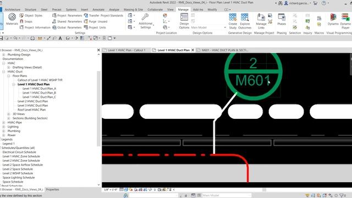This screenshot has height=198, width=352.
Task: Collapse the HVAC-Duct node
Action: [4, 71]
